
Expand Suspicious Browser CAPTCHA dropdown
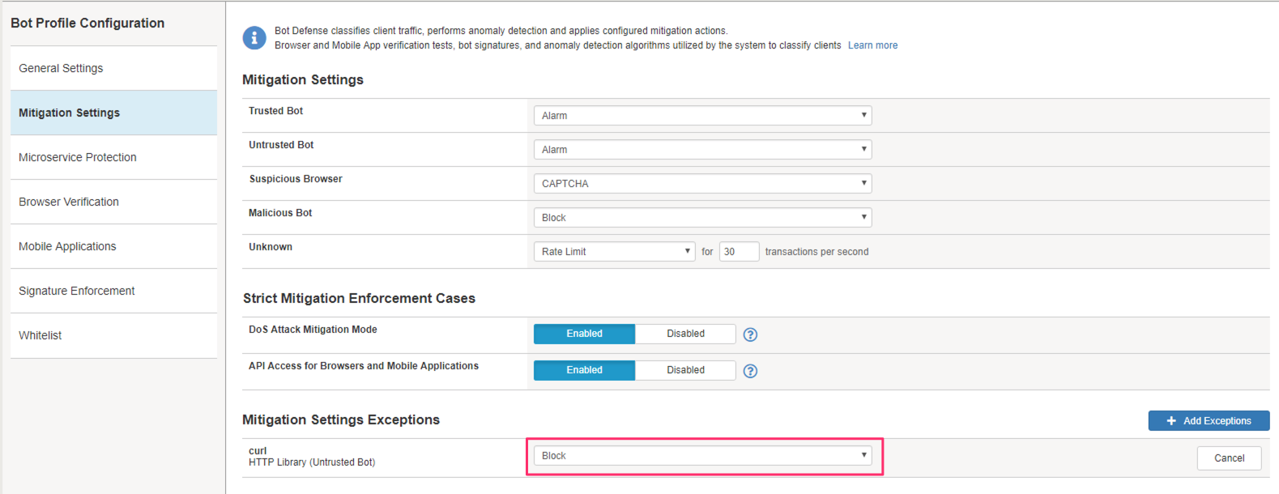tap(702, 184)
